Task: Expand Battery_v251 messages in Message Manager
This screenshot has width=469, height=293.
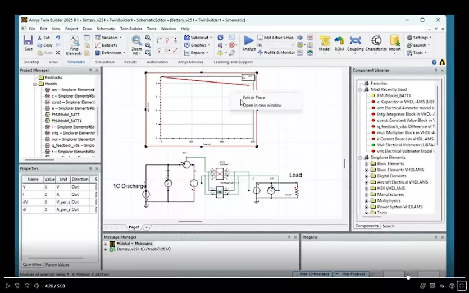Action: click(106, 249)
